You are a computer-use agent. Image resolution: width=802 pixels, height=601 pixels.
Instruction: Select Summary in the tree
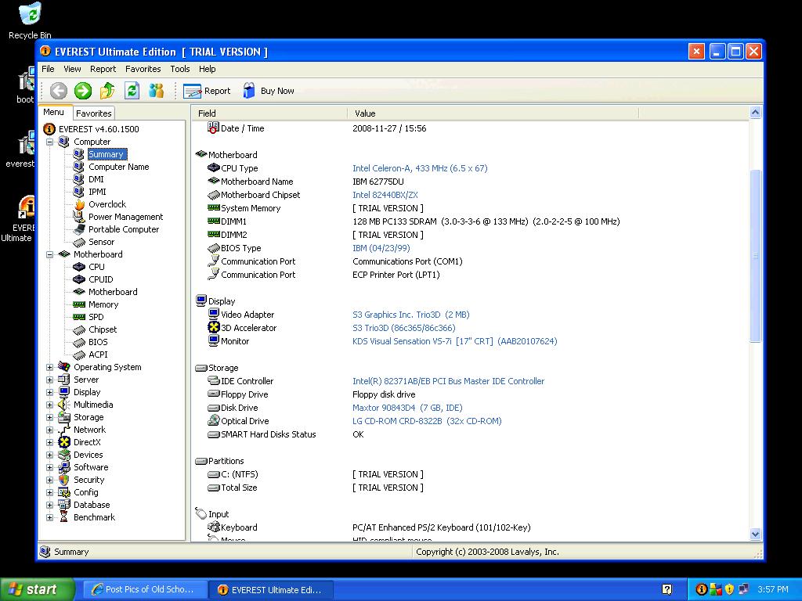click(x=106, y=154)
